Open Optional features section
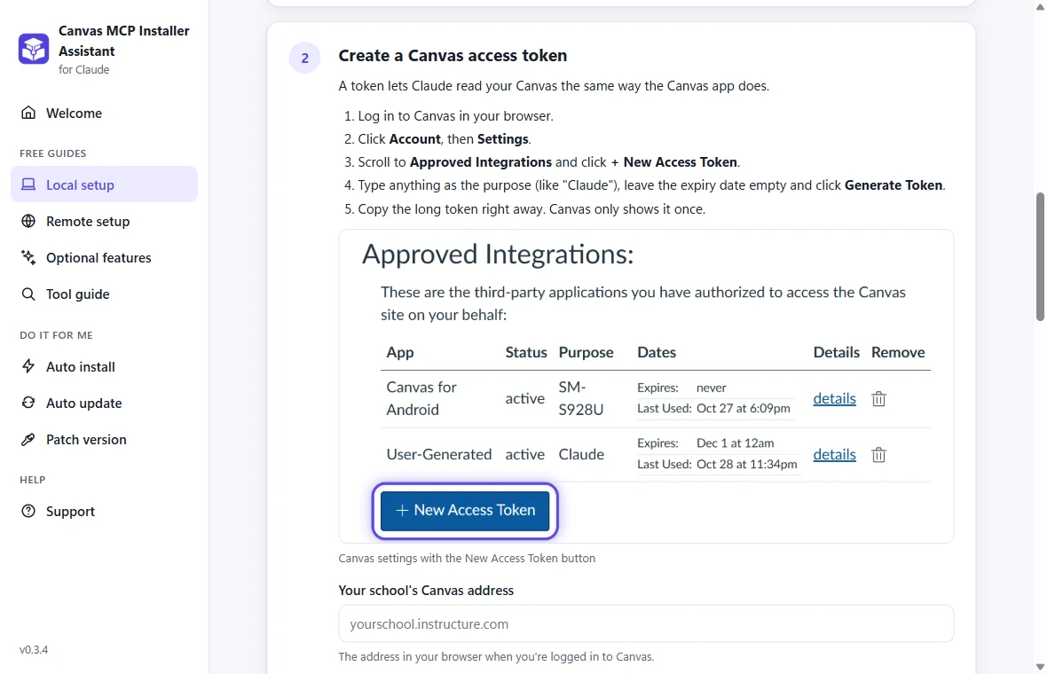 tap(104, 257)
